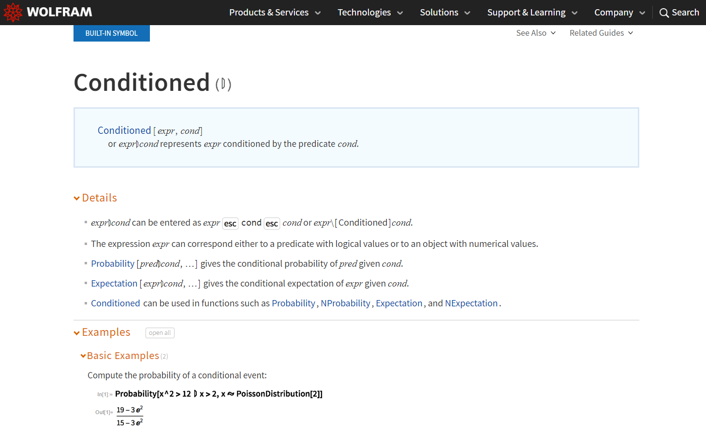This screenshot has width=706, height=432.
Task: Click the chevron next to Technologies
Action: point(400,13)
